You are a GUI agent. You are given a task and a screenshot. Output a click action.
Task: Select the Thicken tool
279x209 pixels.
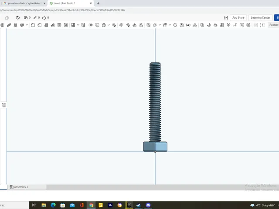click(22, 25)
